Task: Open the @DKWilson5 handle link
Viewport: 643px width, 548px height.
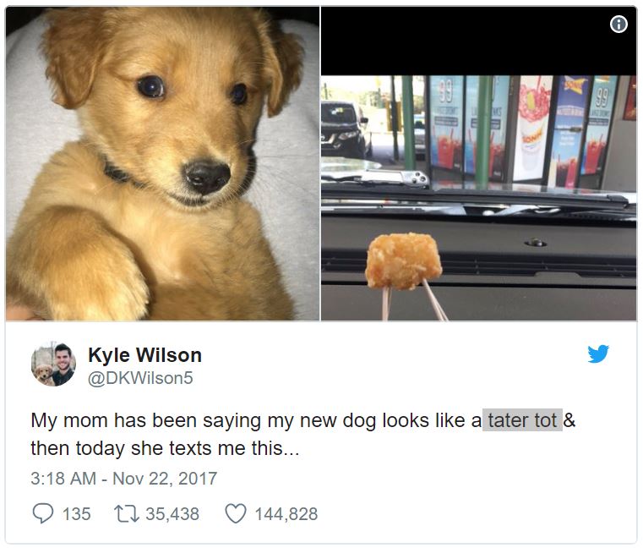Action: 140,378
